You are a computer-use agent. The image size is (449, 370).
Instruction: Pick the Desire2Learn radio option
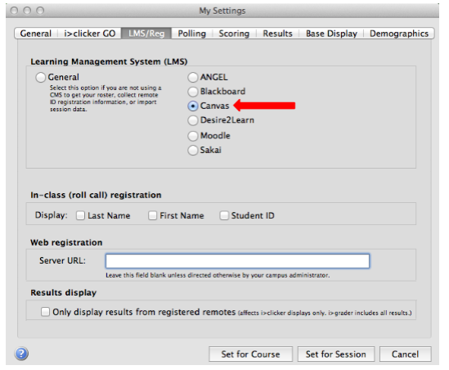click(x=193, y=120)
